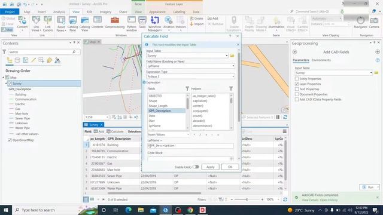This screenshot has height=215, width=383.
Task: Open the Appearance ribbon tab
Action: (157, 12)
